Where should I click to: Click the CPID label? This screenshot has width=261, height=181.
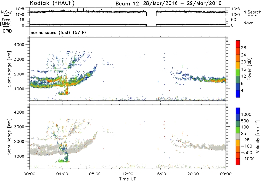pos(7,31)
